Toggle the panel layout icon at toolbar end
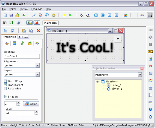The width and height of the screenshot is (155, 128). click(x=150, y=15)
